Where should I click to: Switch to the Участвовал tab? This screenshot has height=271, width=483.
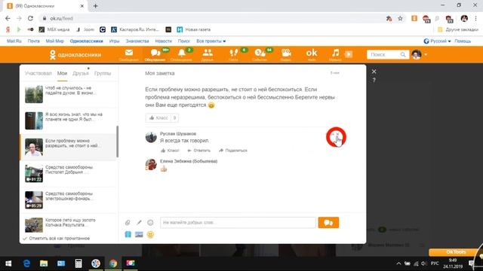[38, 74]
